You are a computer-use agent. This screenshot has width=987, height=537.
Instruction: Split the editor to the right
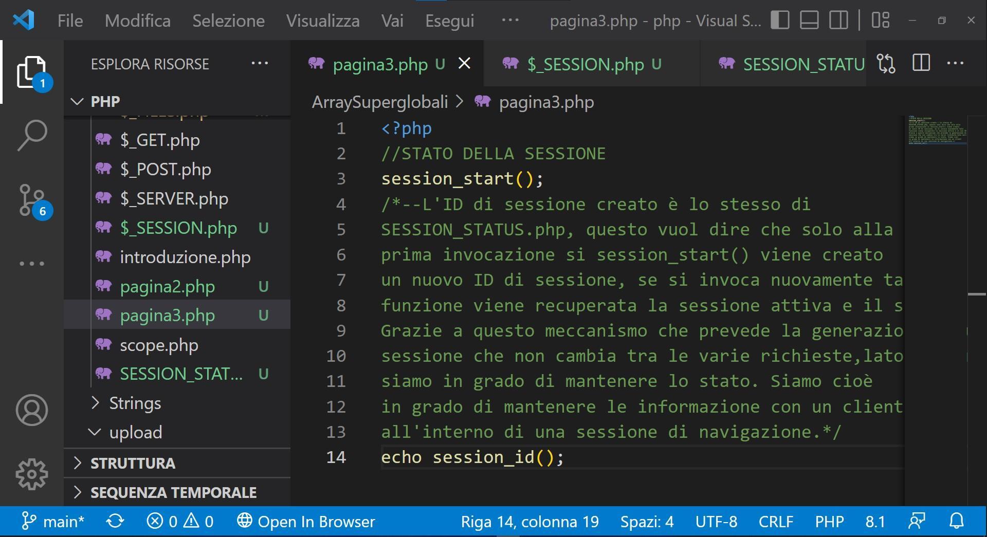coord(921,63)
